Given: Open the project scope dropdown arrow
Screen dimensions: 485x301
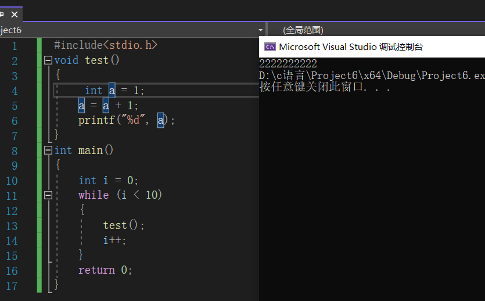Looking at the screenshot, I should (x=260, y=30).
